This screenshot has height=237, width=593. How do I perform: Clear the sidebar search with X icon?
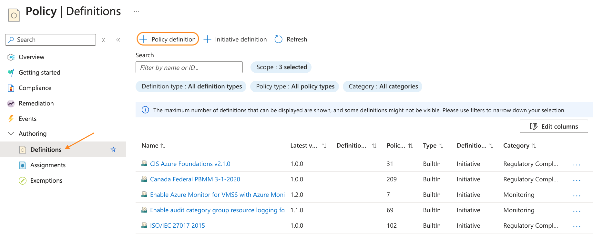[104, 40]
